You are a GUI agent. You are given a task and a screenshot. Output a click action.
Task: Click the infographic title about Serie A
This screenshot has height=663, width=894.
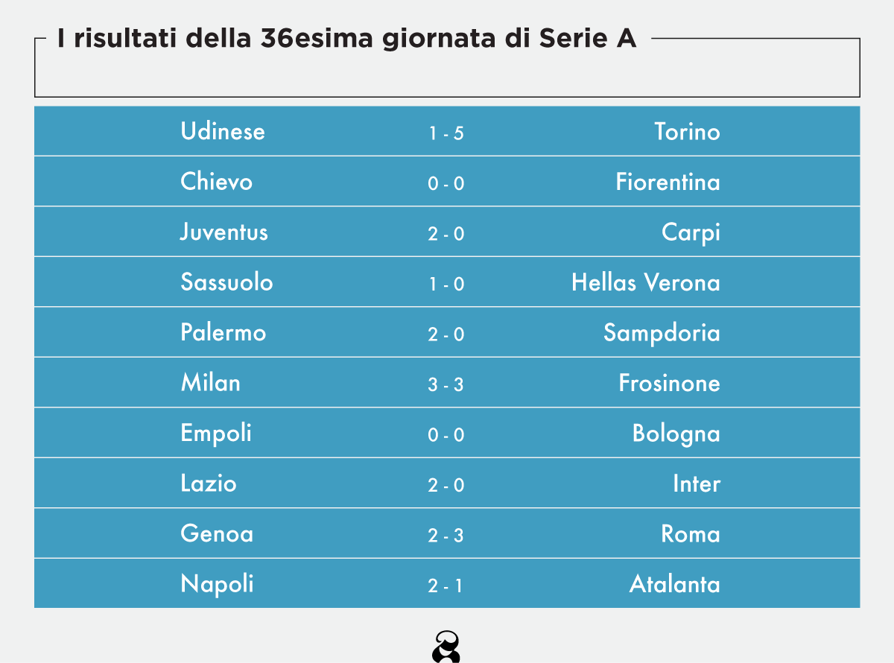346,39
